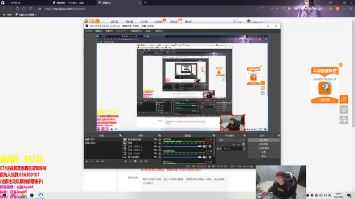Open the 文件(F) menu in OBS
The width and height of the screenshot is (355, 199).
click(x=89, y=31)
